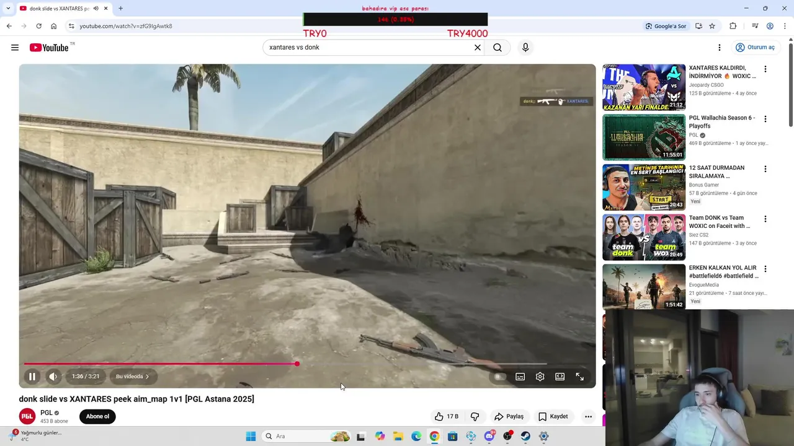Open the PGL channel name link

tap(47, 413)
